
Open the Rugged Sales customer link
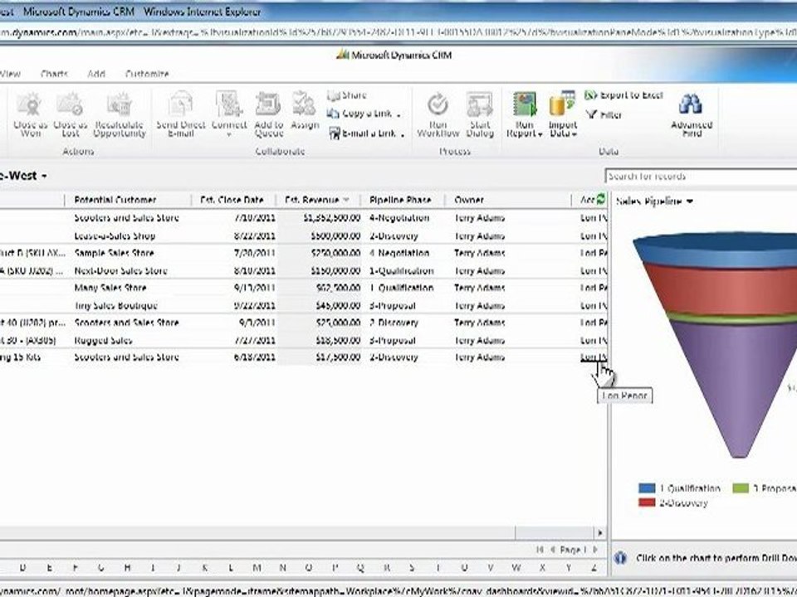click(x=103, y=341)
